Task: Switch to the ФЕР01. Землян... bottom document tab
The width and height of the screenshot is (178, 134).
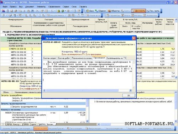Action: pos(48,124)
